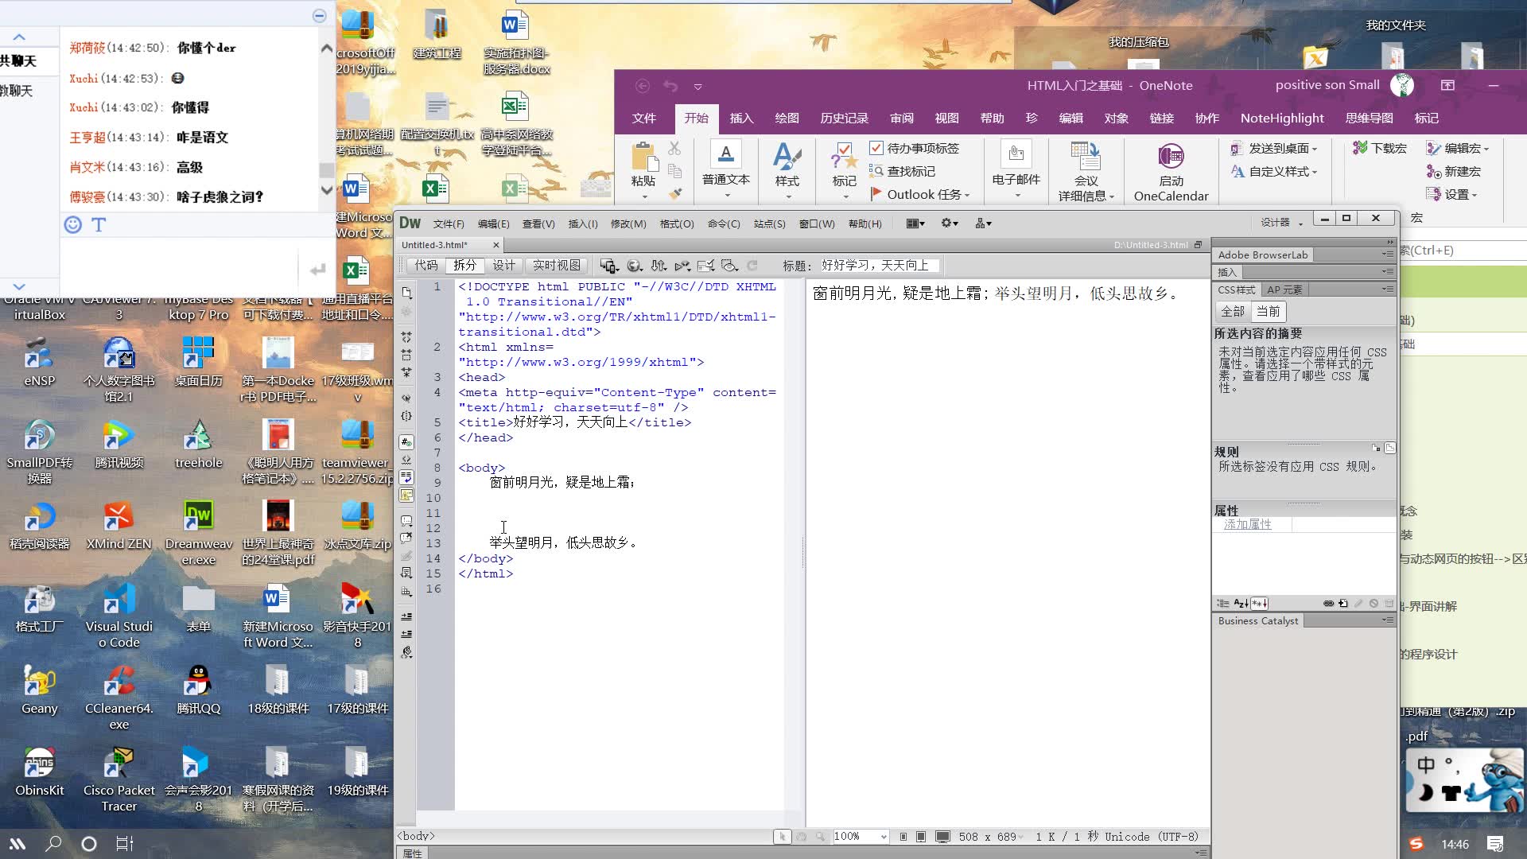Switch CSS styles panel to 当前 mode

click(1269, 312)
